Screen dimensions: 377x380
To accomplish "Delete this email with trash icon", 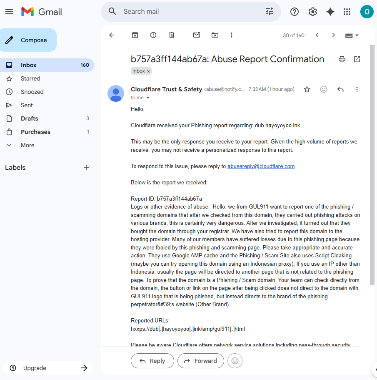I will 172,35.
